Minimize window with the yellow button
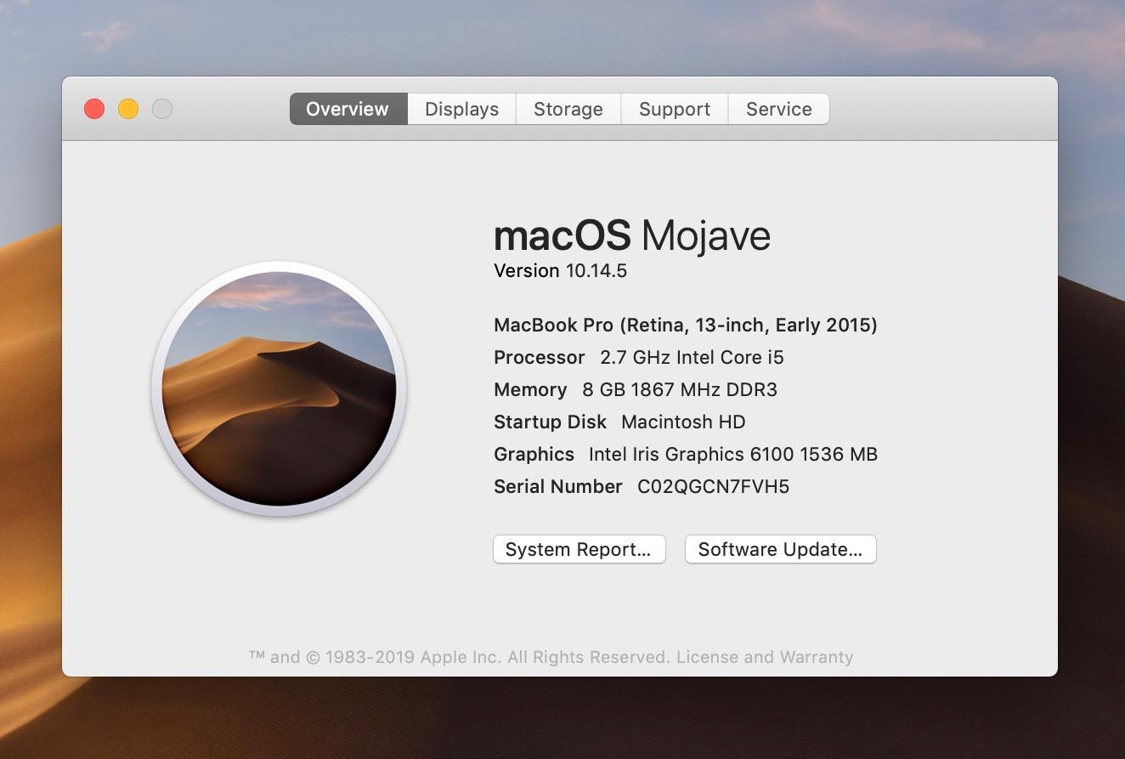The image size is (1125, 759). (128, 109)
